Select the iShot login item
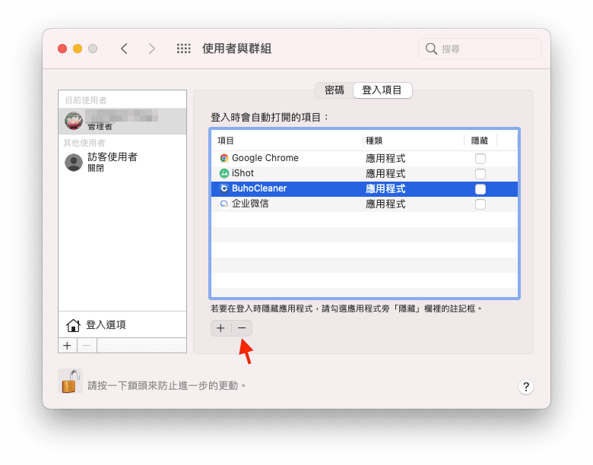The width and height of the screenshot is (593, 465). [x=364, y=173]
